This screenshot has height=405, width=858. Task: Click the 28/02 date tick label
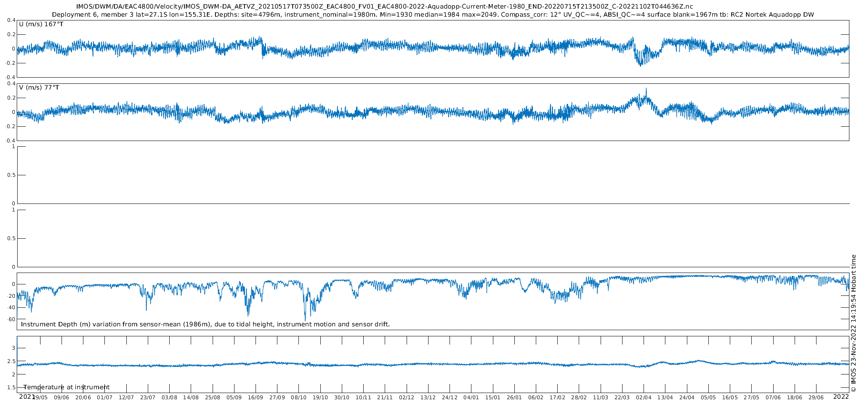coord(579,397)
